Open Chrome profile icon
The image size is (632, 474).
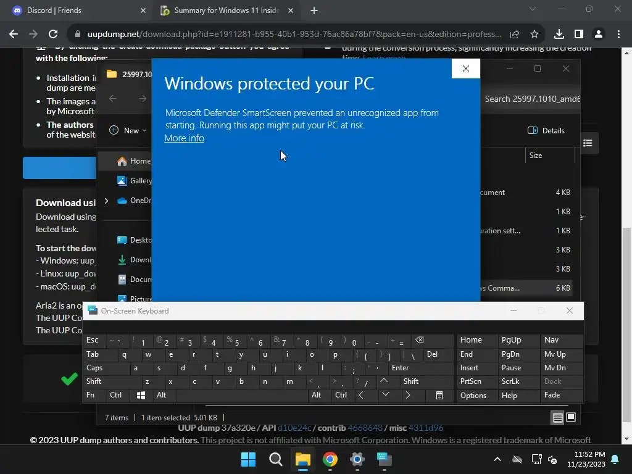(x=599, y=35)
